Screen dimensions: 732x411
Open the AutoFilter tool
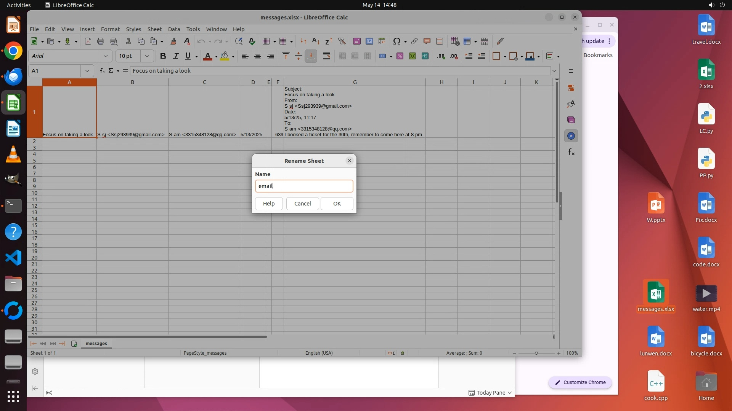coord(342,41)
